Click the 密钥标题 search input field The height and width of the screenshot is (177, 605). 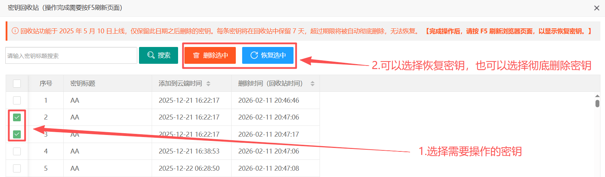tap(71, 56)
